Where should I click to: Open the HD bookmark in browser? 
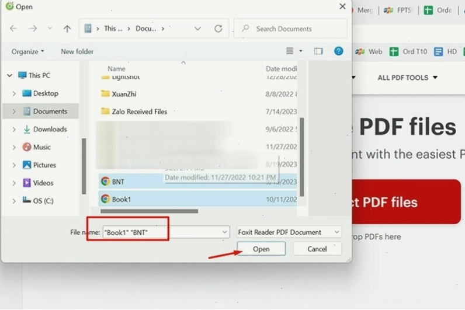tap(445, 51)
